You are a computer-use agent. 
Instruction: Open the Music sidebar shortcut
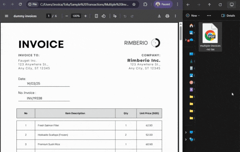click(191, 82)
